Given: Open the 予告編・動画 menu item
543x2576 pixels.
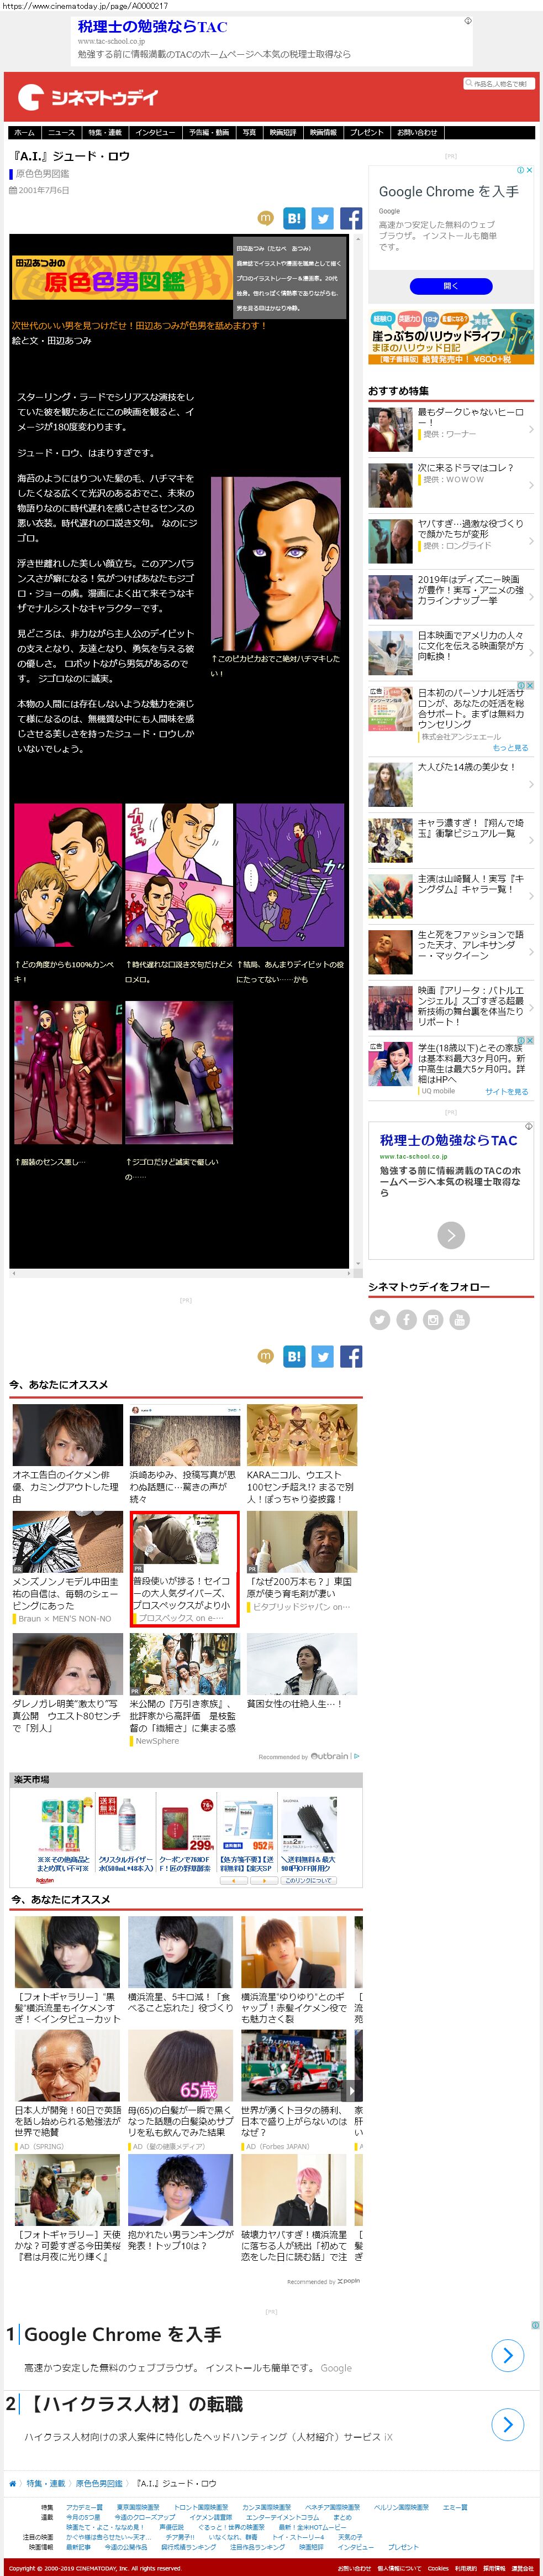Looking at the screenshot, I should (209, 132).
